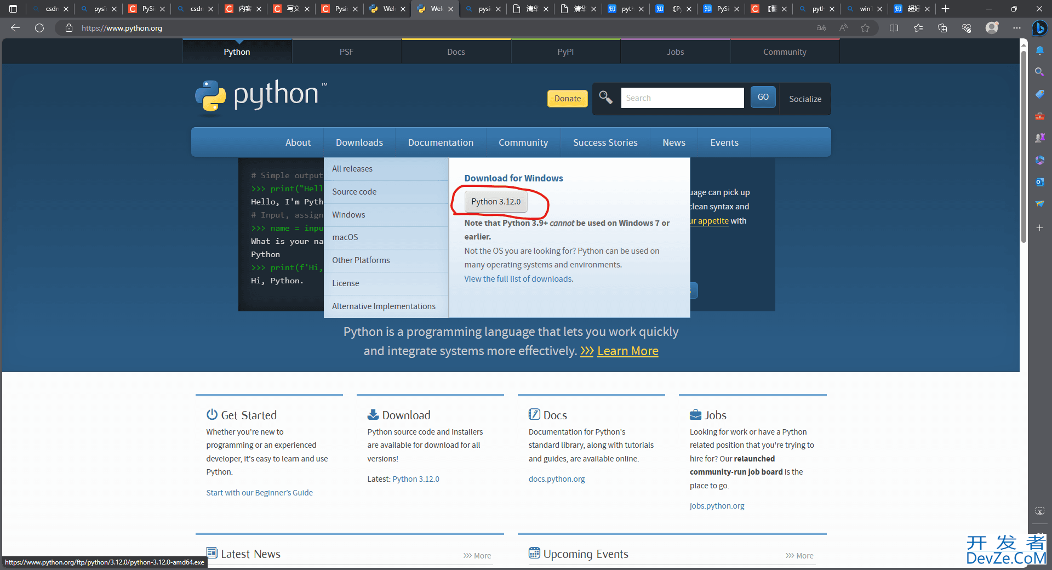Open Start with our Beginner's Guide link
This screenshot has height=570, width=1052.
tap(260, 493)
